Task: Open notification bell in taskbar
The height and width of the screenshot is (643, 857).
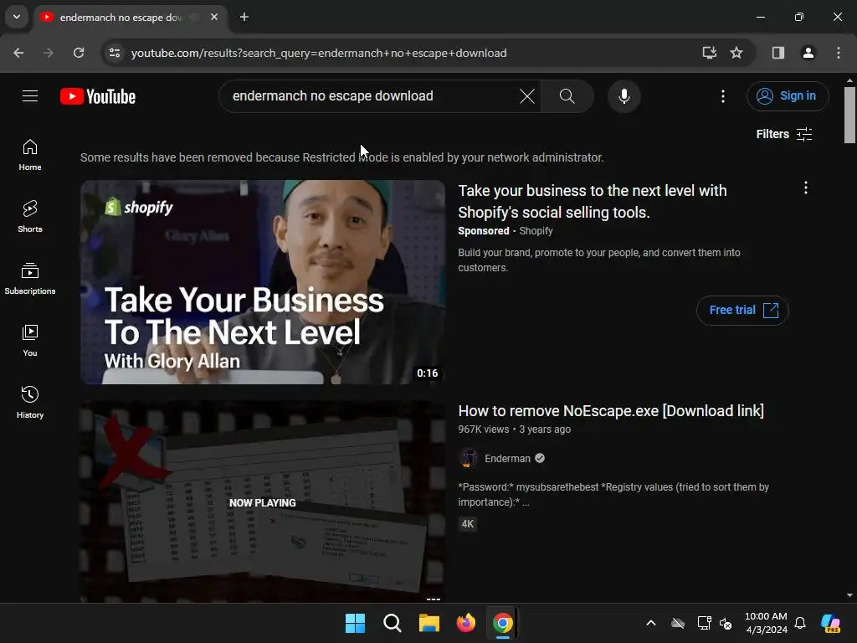Action: pyautogui.click(x=799, y=623)
